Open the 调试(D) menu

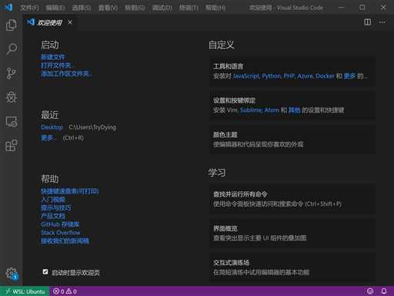(162, 8)
